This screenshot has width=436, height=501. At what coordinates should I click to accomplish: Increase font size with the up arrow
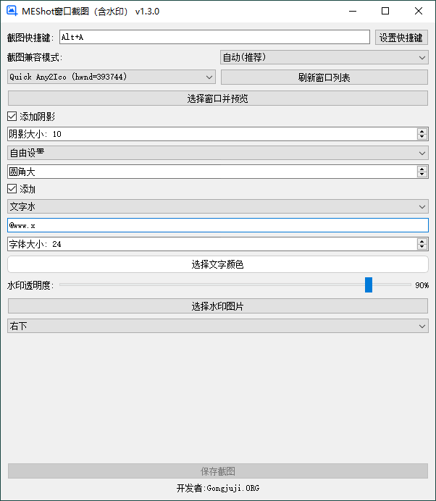tap(422, 241)
